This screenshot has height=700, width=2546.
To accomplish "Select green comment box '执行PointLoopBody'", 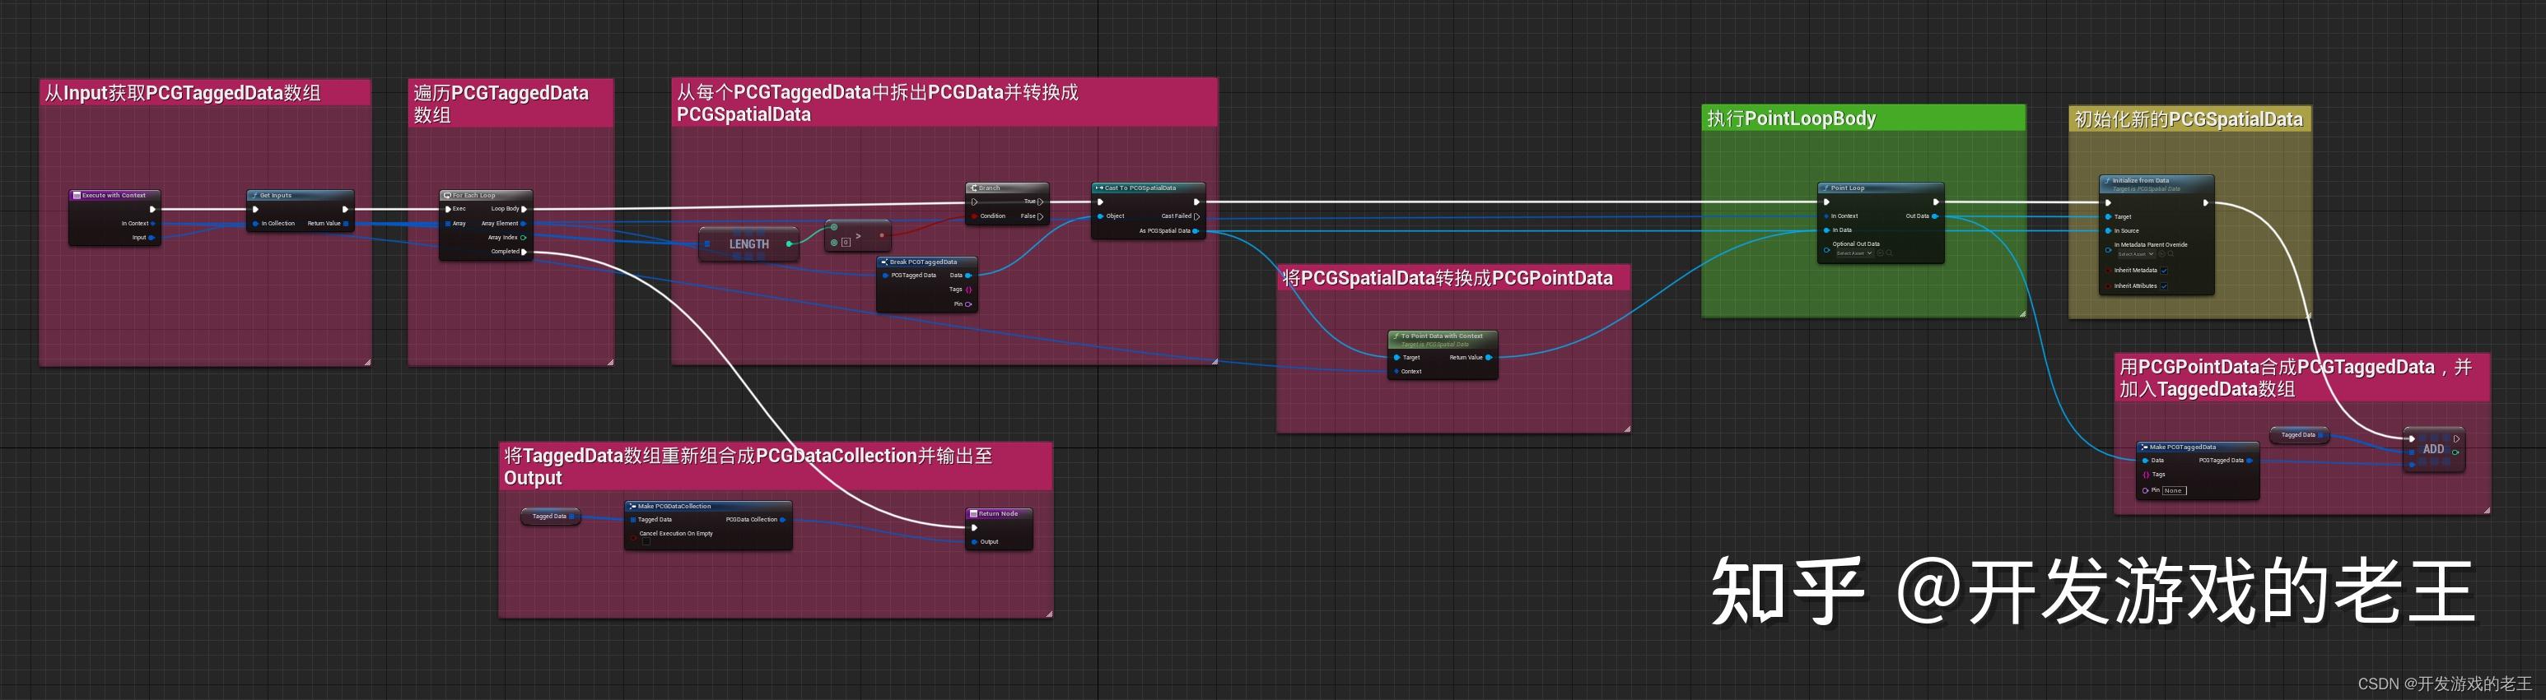I will coord(1863,118).
